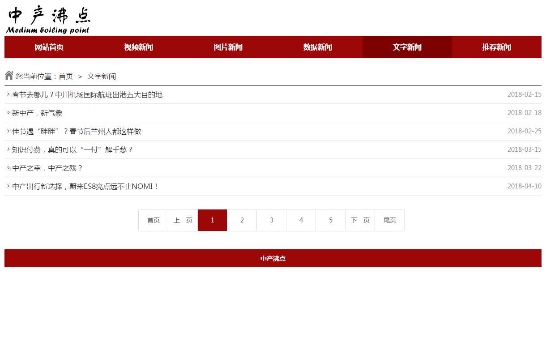The image size is (546, 350).
Task: Open 网站首页 in navigation bar
Action: [49, 47]
